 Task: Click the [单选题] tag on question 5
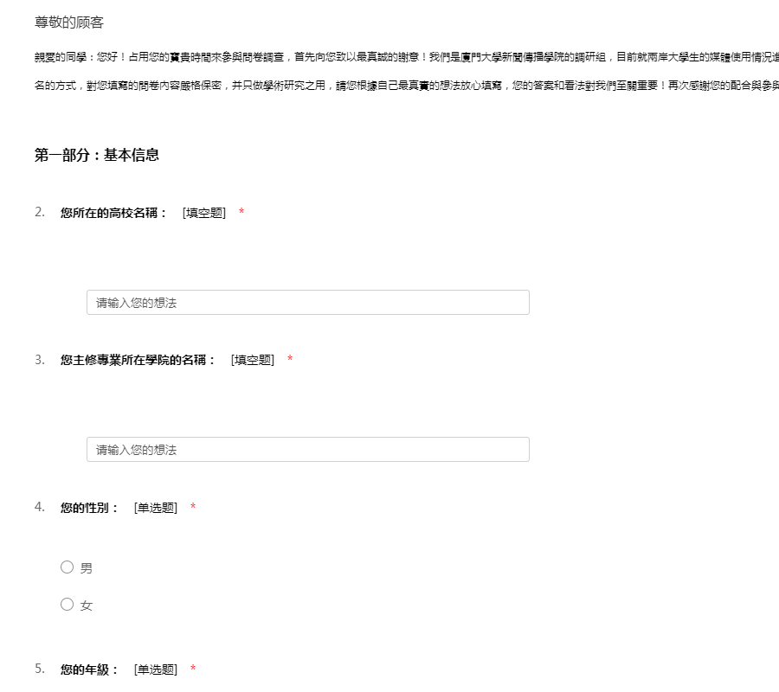[x=156, y=670]
